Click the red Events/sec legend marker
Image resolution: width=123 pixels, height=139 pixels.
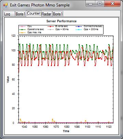51,26
